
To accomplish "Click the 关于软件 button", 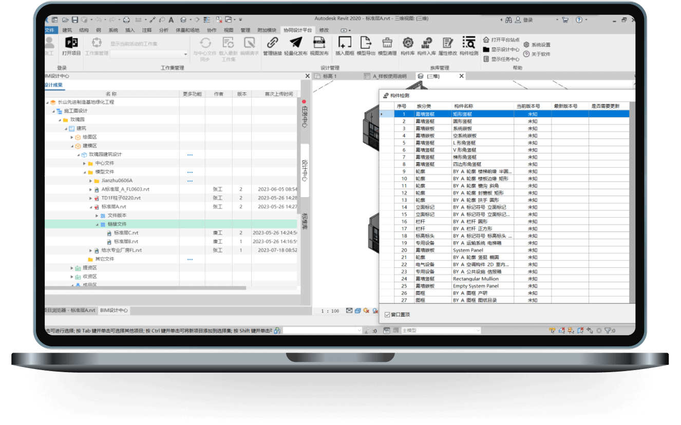I will pyautogui.click(x=537, y=54).
